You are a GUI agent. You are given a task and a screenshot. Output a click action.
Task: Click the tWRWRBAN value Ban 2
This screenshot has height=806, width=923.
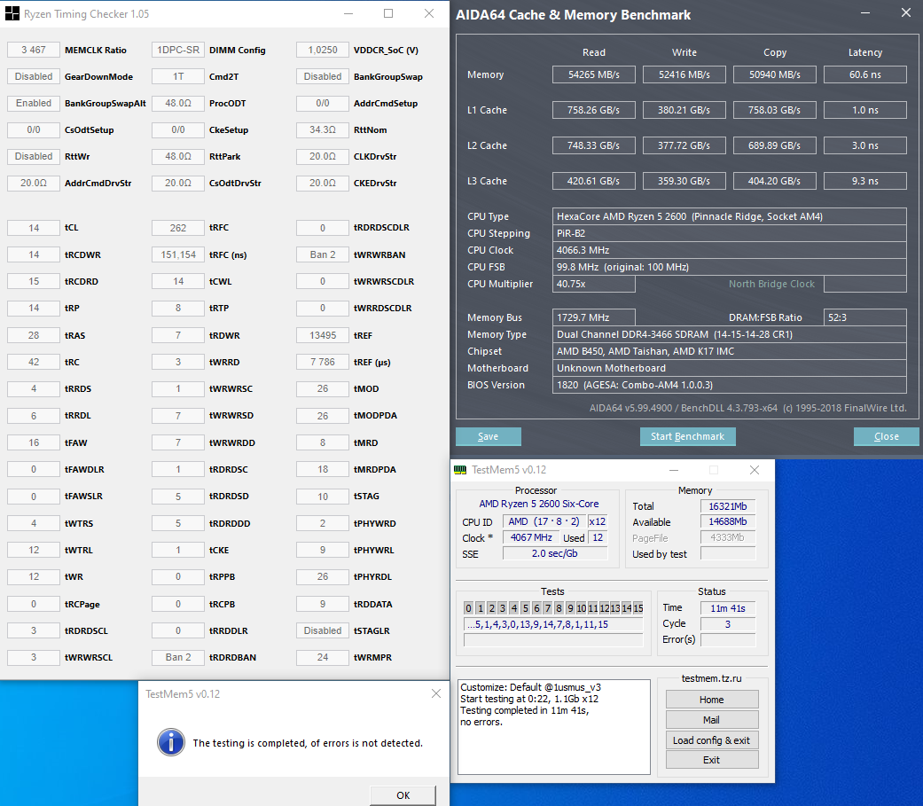click(323, 254)
